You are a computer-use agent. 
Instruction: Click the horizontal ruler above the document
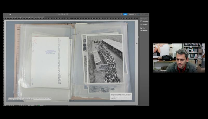(70, 19)
